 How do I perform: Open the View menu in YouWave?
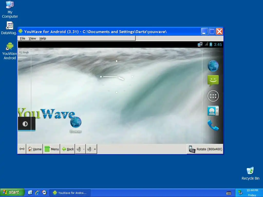pyautogui.click(x=32, y=38)
